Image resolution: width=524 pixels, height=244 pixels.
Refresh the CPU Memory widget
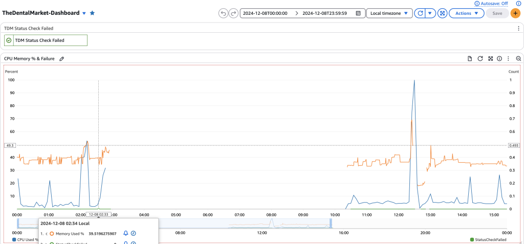[480, 59]
